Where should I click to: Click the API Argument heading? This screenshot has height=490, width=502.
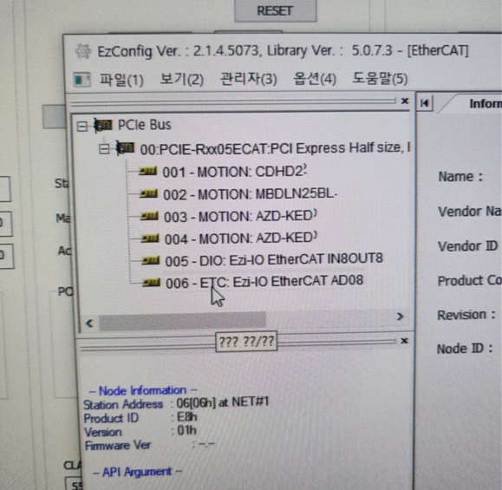tap(137, 472)
